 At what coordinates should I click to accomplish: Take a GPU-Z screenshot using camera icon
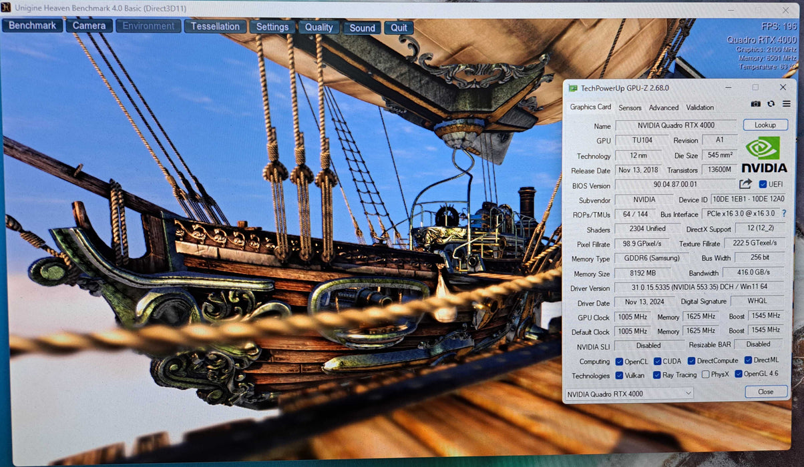pyautogui.click(x=755, y=104)
